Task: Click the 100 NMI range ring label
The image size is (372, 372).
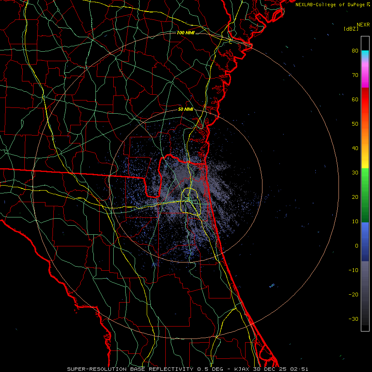Action: (x=186, y=33)
